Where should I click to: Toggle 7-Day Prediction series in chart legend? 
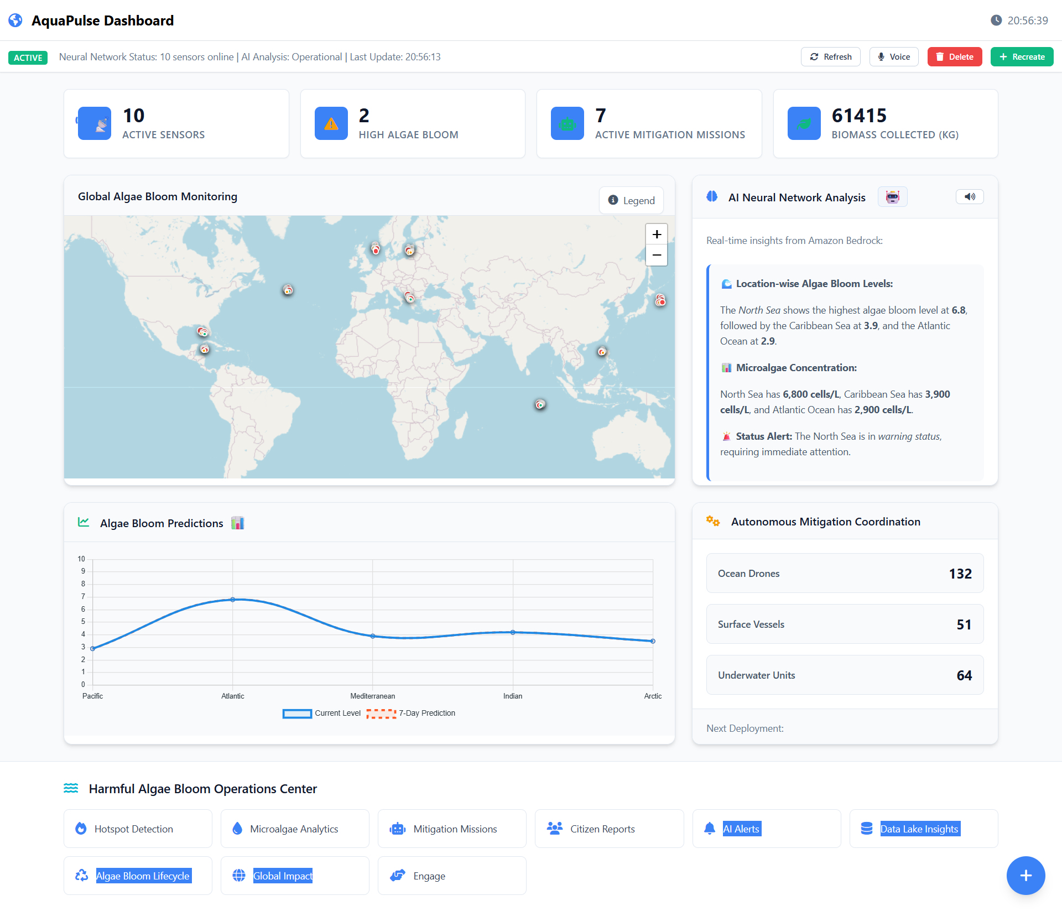(410, 713)
